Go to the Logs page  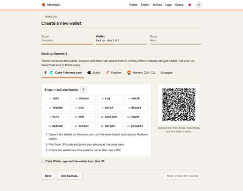pyautogui.click(x=169, y=5)
